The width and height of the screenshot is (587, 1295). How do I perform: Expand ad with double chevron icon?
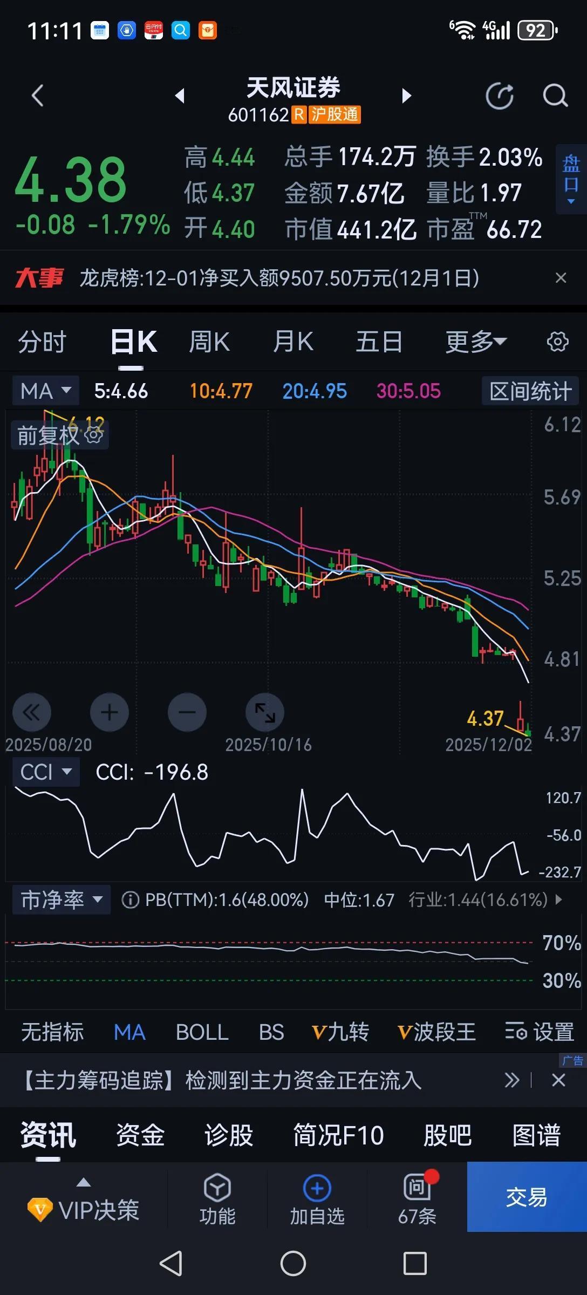coord(512,1080)
